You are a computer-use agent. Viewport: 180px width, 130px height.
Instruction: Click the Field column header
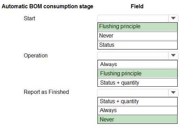(137, 6)
